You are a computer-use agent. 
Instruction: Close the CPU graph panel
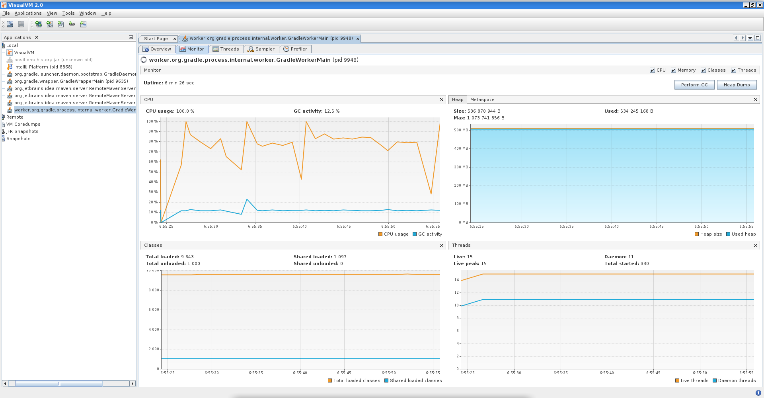[x=442, y=99]
